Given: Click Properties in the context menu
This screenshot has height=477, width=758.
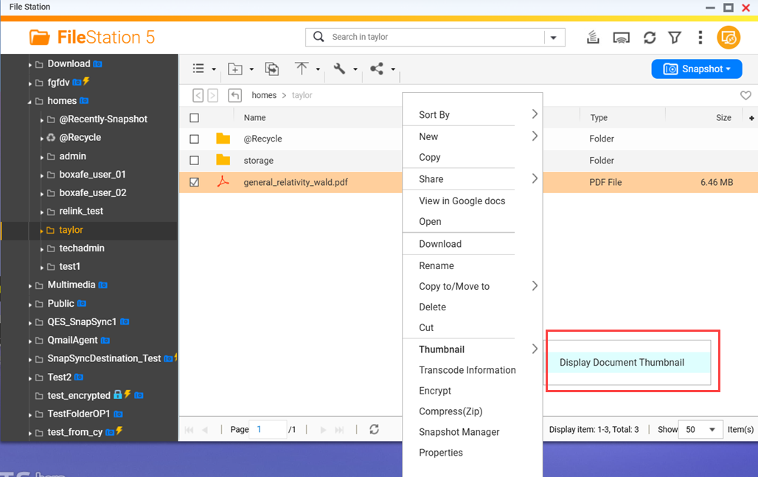Looking at the screenshot, I should pyautogui.click(x=441, y=453).
